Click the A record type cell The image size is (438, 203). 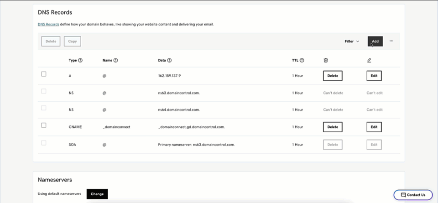pyautogui.click(x=70, y=76)
